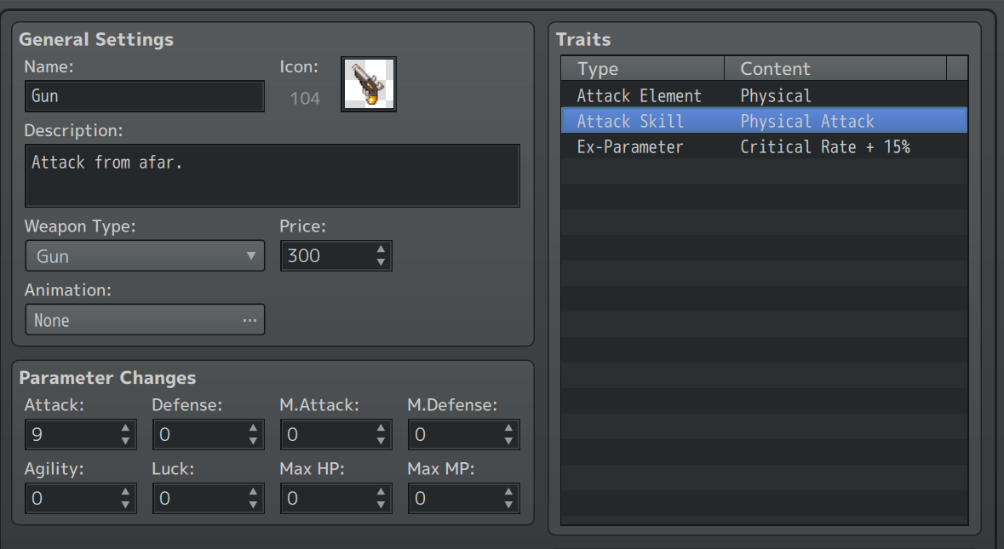Decrease the Price stepper value

[381, 262]
